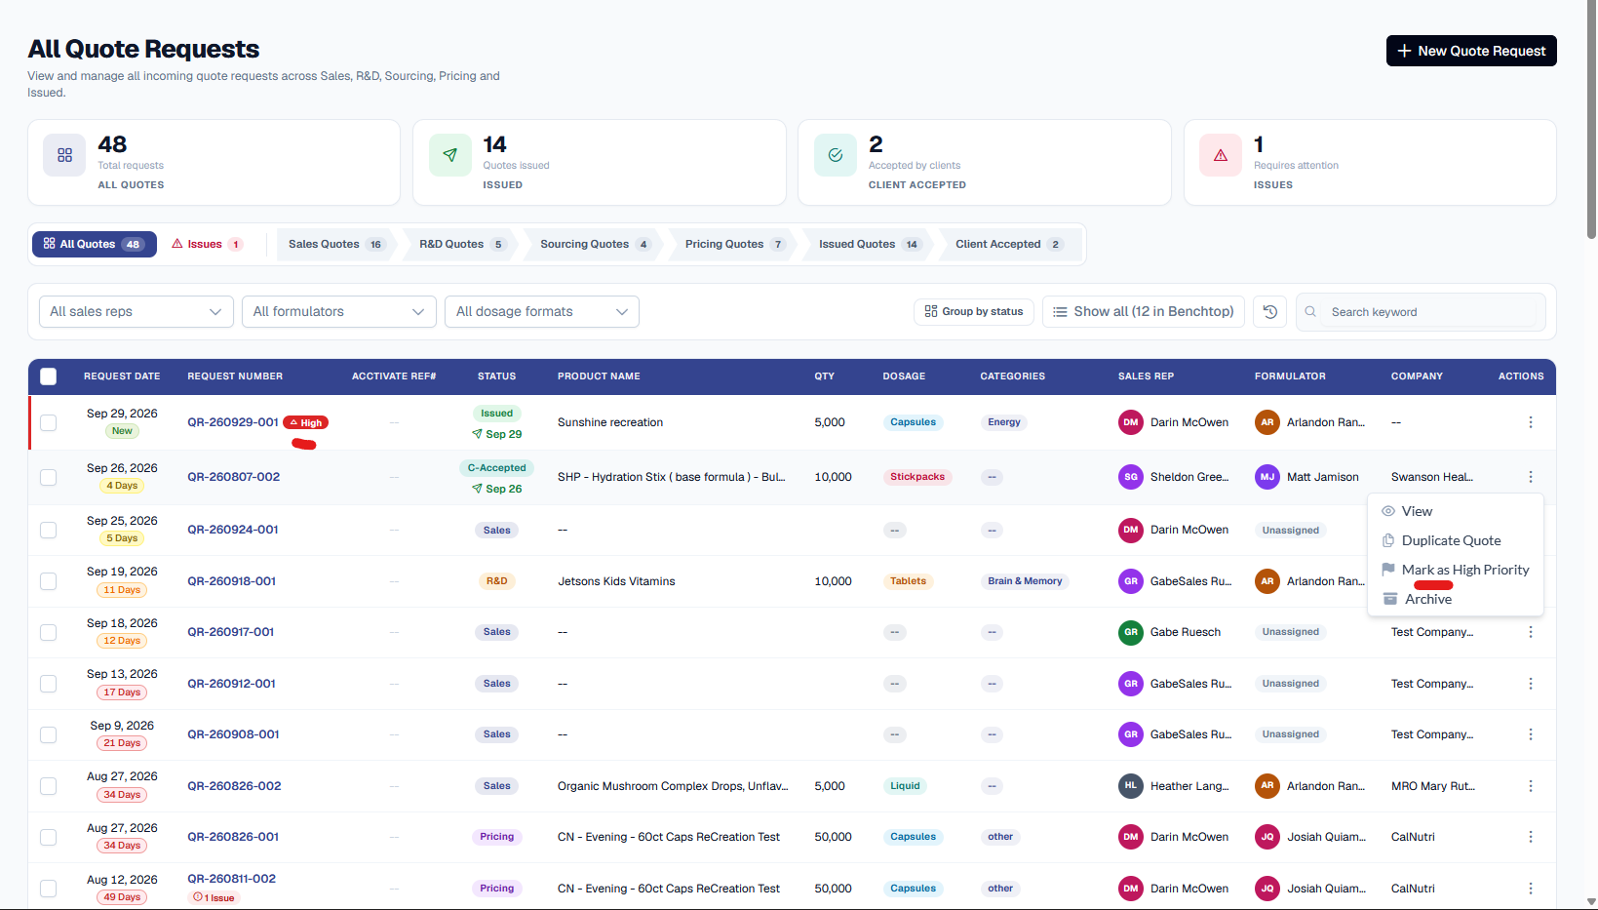Image resolution: width=1598 pixels, height=910 pixels.
Task: Click Show all (12 in Benchtop) button
Action: coord(1144,311)
